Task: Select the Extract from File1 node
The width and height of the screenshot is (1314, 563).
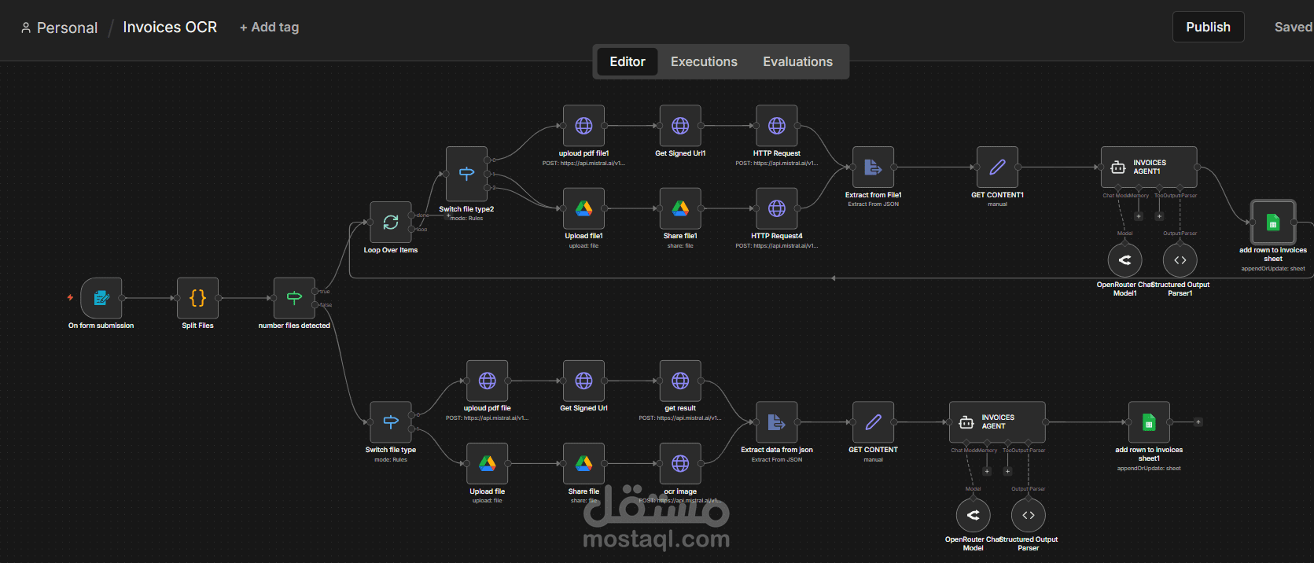Action: pyautogui.click(x=873, y=167)
